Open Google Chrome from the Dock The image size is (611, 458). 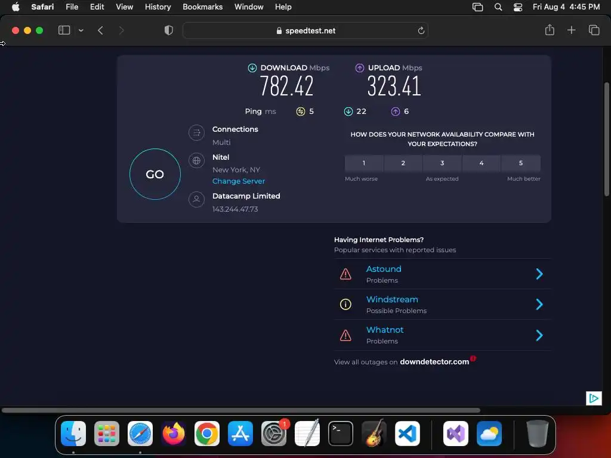click(x=207, y=434)
